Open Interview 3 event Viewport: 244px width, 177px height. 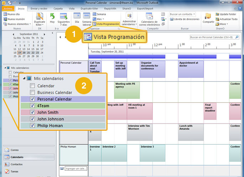click(x=152, y=153)
